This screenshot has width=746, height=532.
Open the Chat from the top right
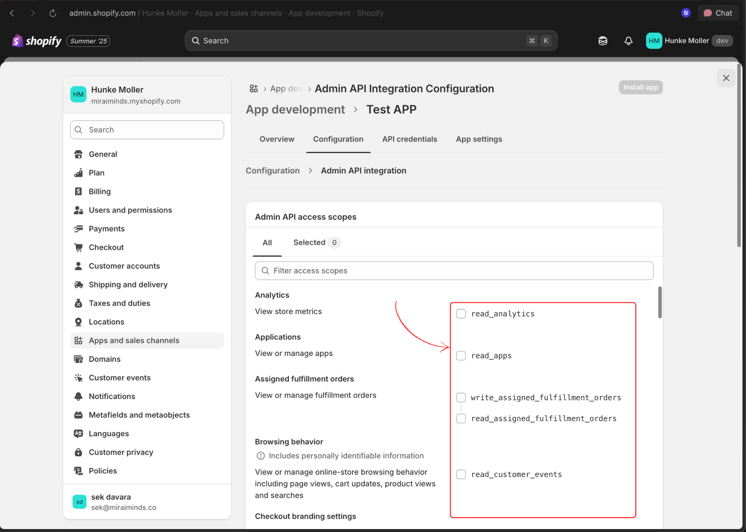point(717,13)
